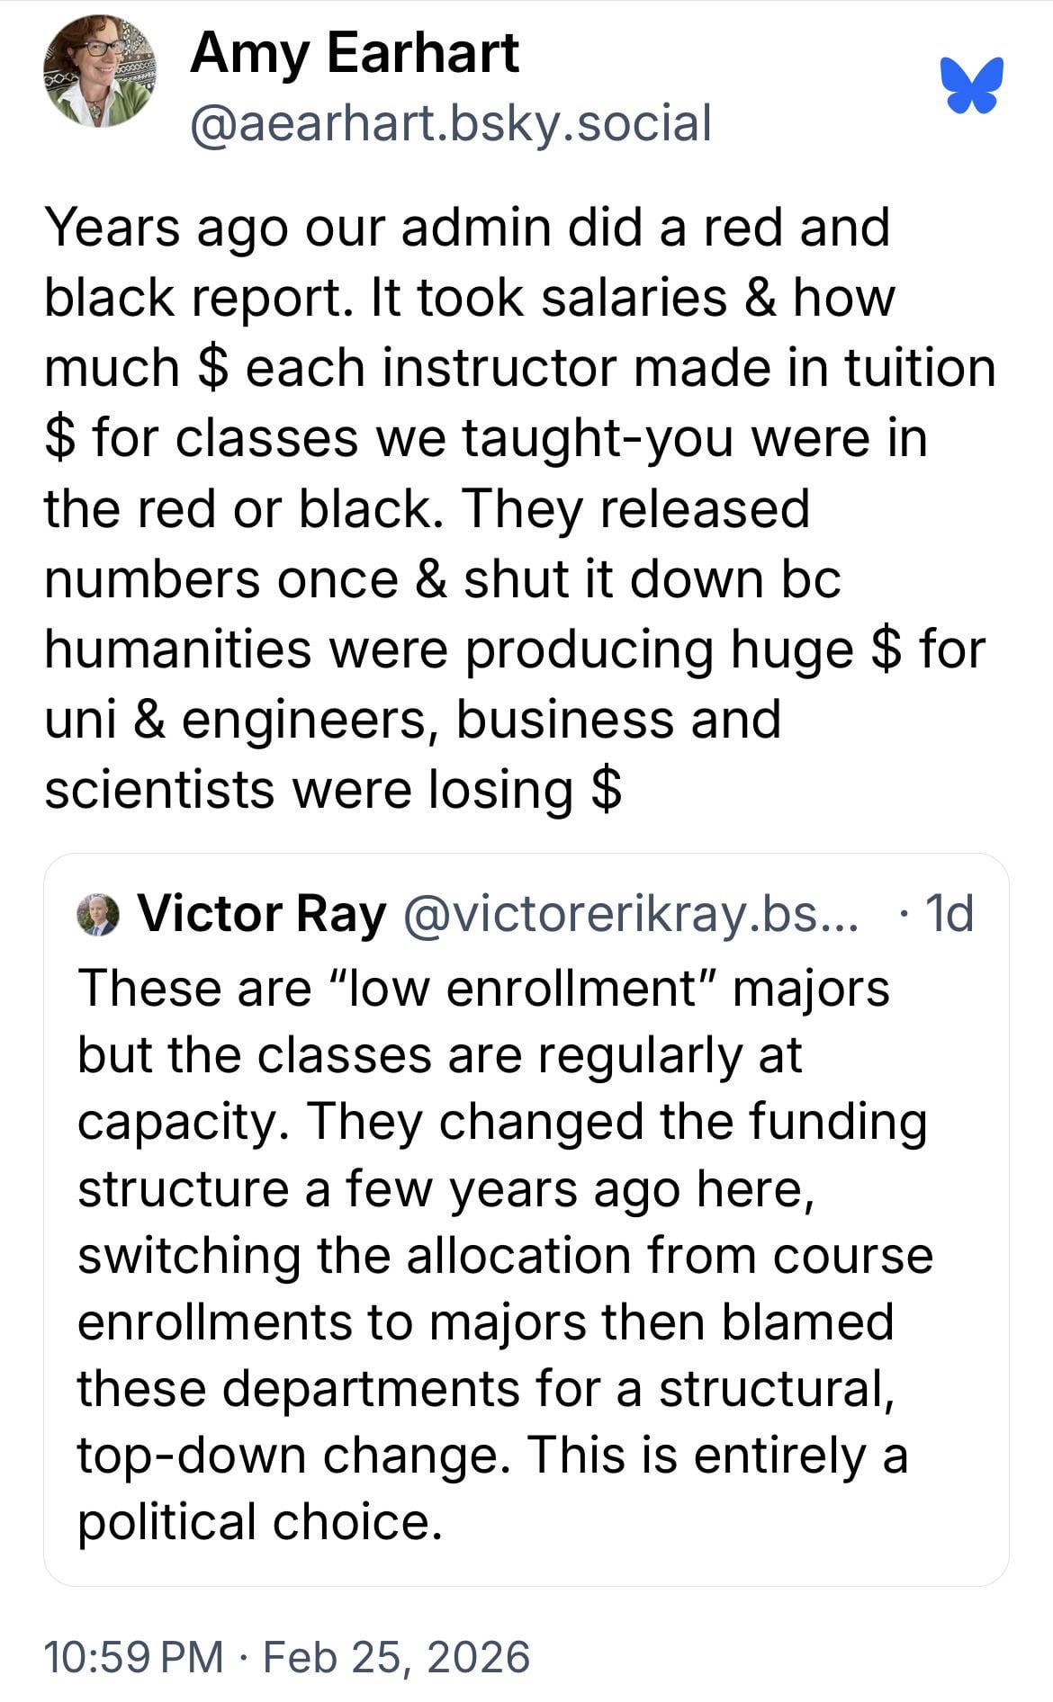This screenshot has height=1702, width=1053.
Task: Click the 10:59 PM post time
Action: [133, 1657]
